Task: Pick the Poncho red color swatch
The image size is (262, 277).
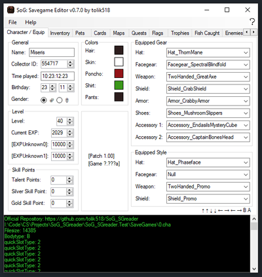Action: coord(119,73)
